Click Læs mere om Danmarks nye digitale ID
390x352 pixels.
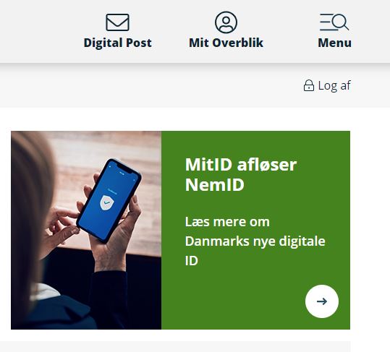tap(255, 241)
